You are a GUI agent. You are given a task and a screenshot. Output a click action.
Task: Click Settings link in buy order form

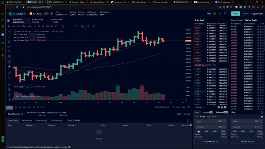(224, 137)
